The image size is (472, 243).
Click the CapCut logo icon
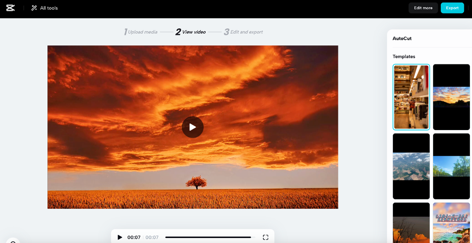10,8
